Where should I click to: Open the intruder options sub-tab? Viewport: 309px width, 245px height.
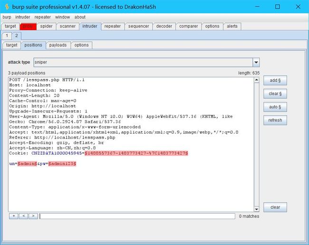coord(81,45)
